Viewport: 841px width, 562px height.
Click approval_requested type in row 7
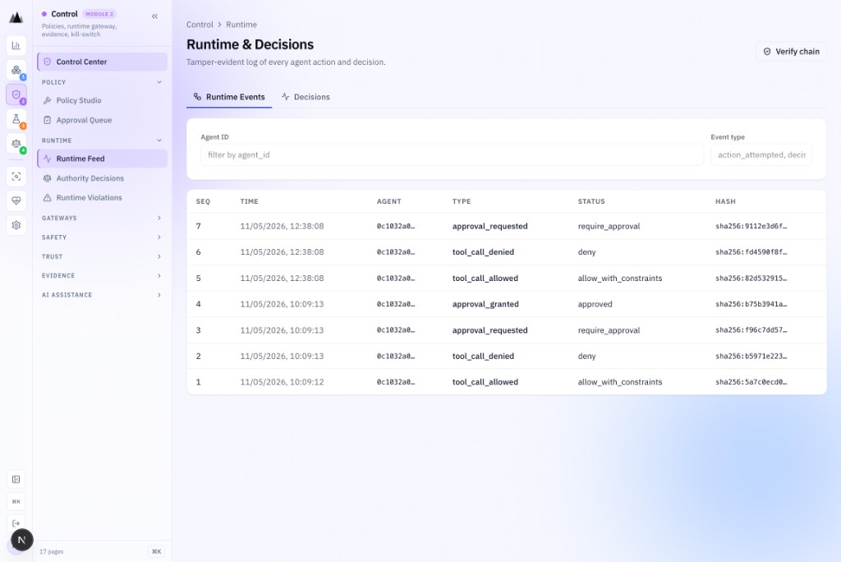pos(489,227)
